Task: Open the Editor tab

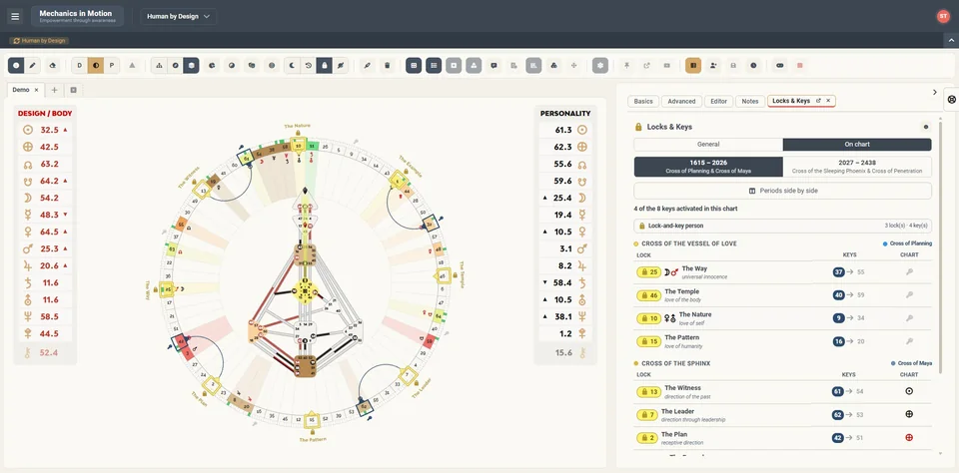Action: pos(718,102)
